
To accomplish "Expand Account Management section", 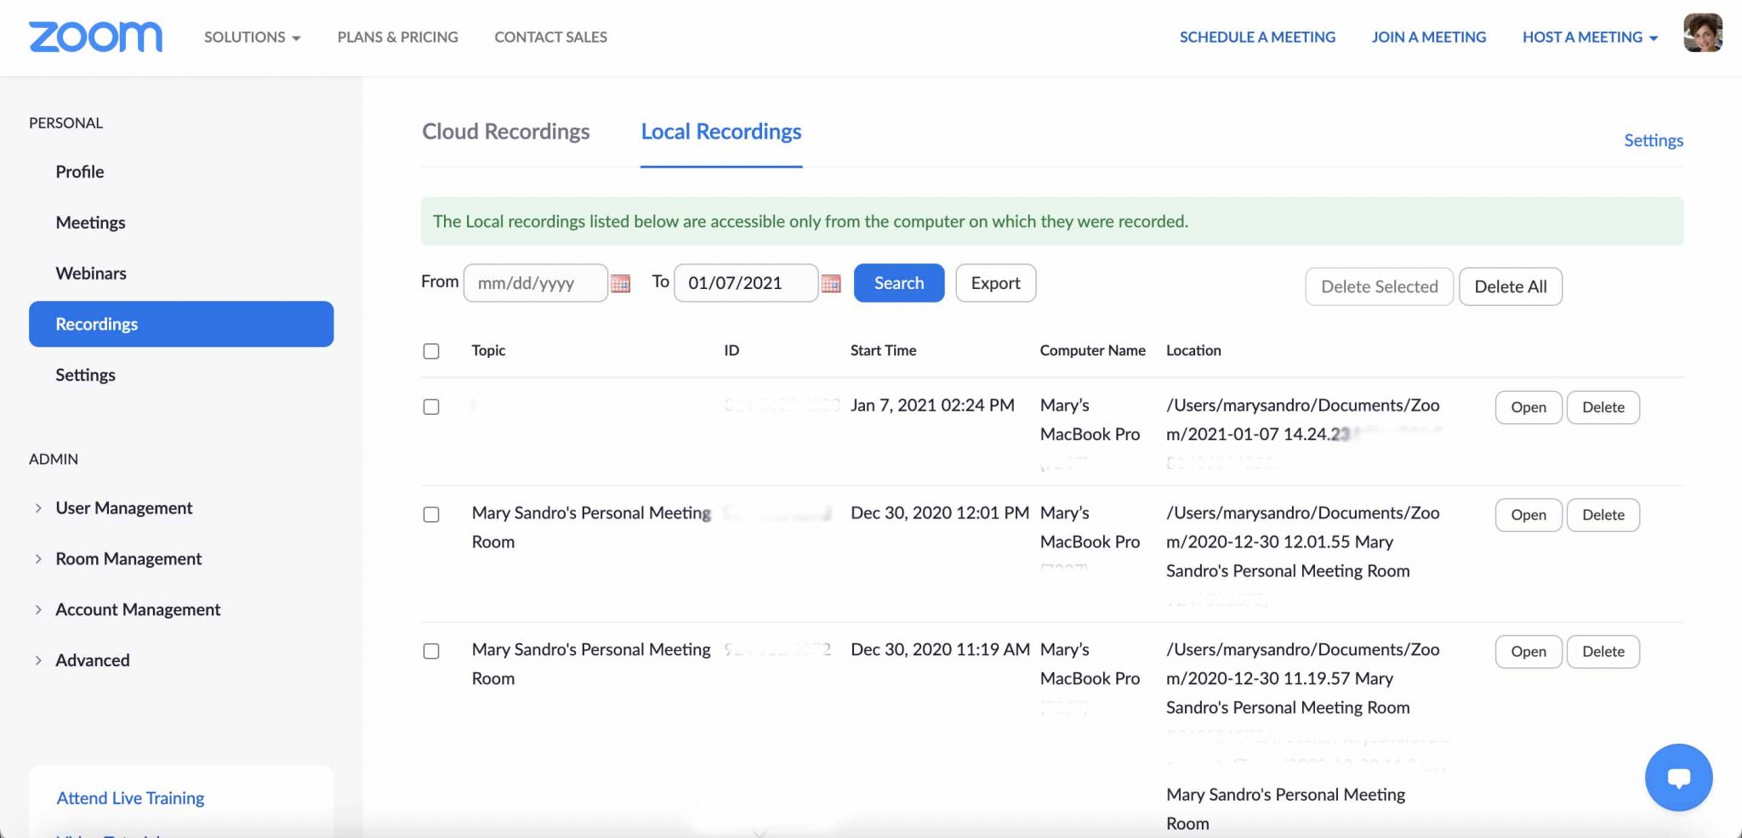I will tap(138, 610).
